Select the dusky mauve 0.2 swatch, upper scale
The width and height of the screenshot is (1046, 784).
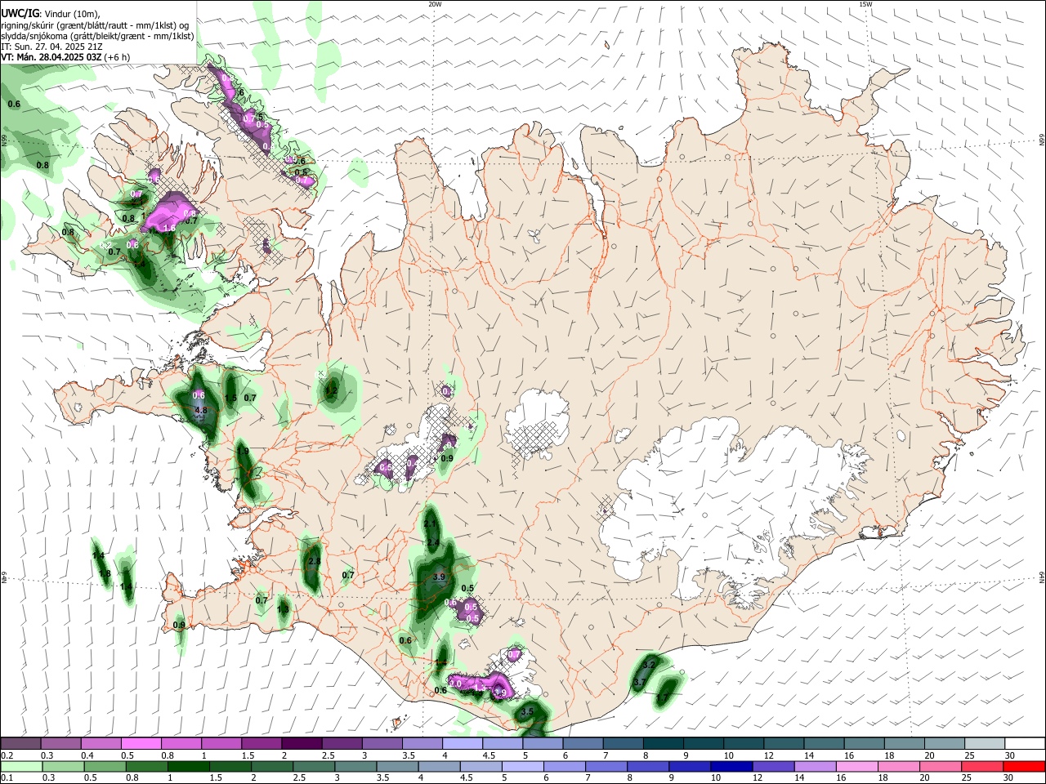[20, 743]
